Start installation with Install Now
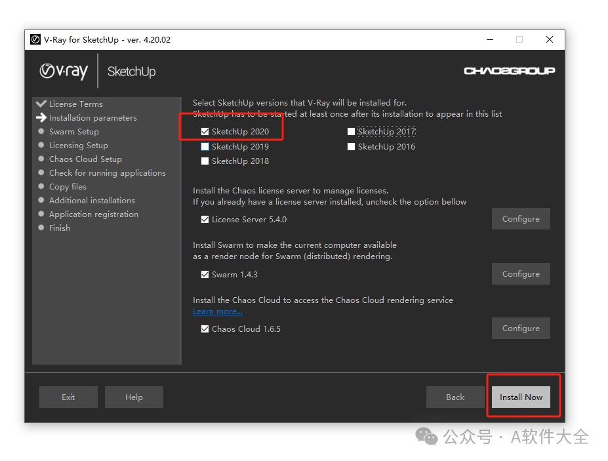 pyautogui.click(x=521, y=397)
